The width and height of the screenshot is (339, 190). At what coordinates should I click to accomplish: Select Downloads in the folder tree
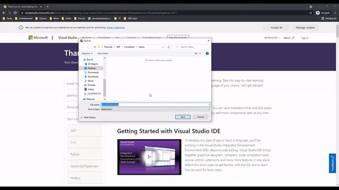[x=93, y=77]
